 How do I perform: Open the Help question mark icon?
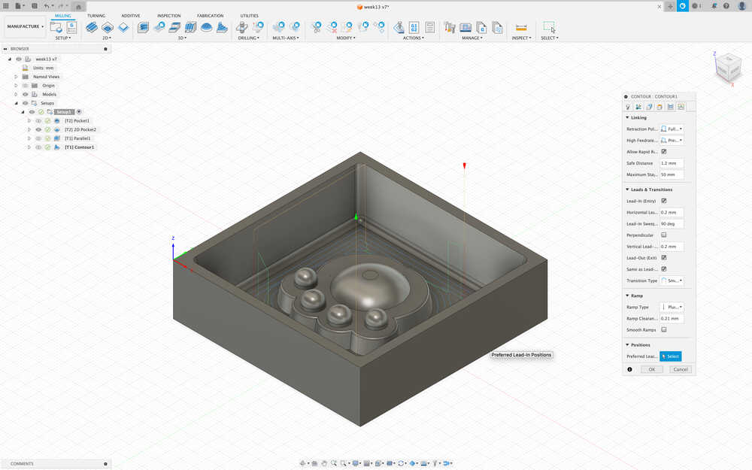click(726, 6)
